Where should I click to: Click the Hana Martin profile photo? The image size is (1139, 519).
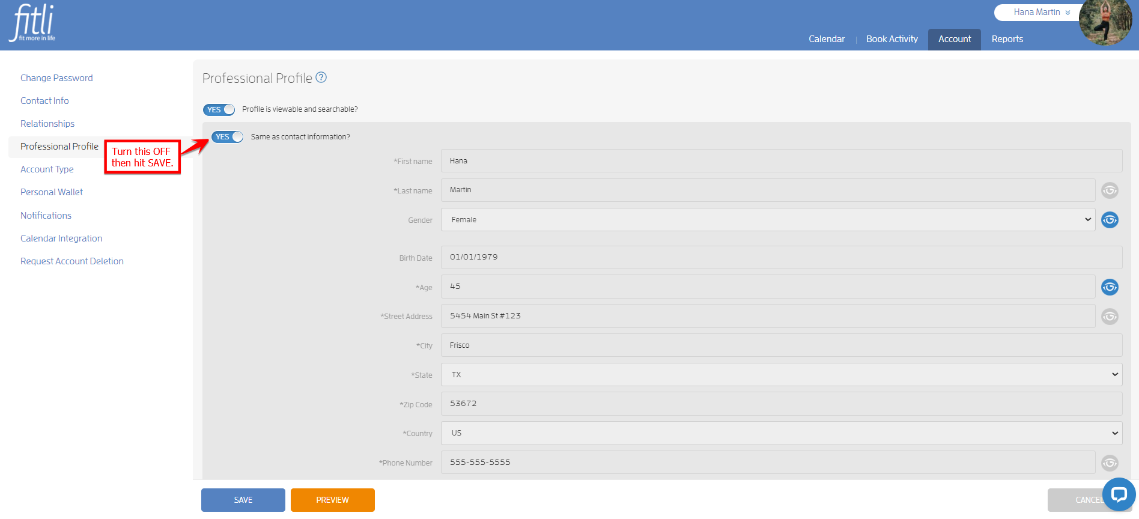point(1105,22)
